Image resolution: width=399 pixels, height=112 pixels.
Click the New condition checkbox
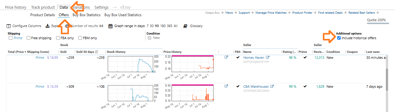coord(150,38)
